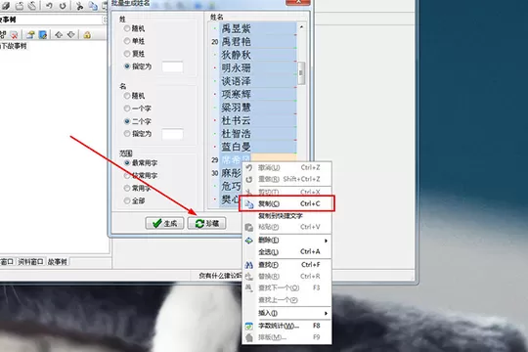Choose 全选(L) in the context menu
Screen dimensions: 528x352
click(x=286, y=252)
